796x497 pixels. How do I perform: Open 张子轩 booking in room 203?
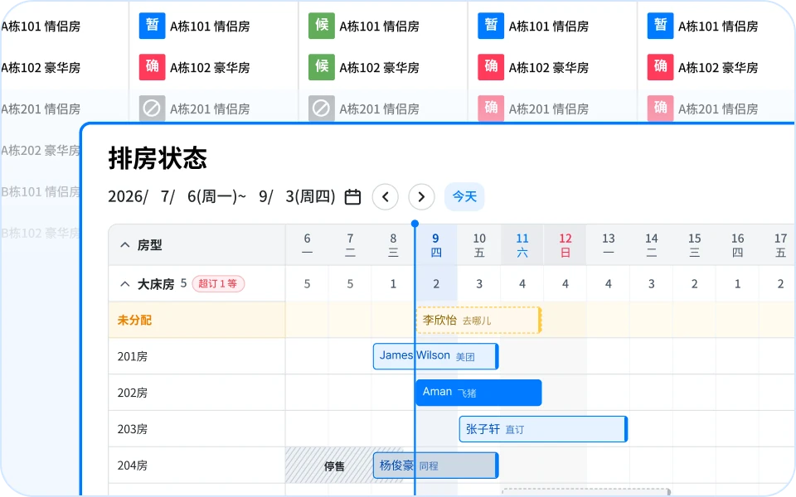click(543, 429)
